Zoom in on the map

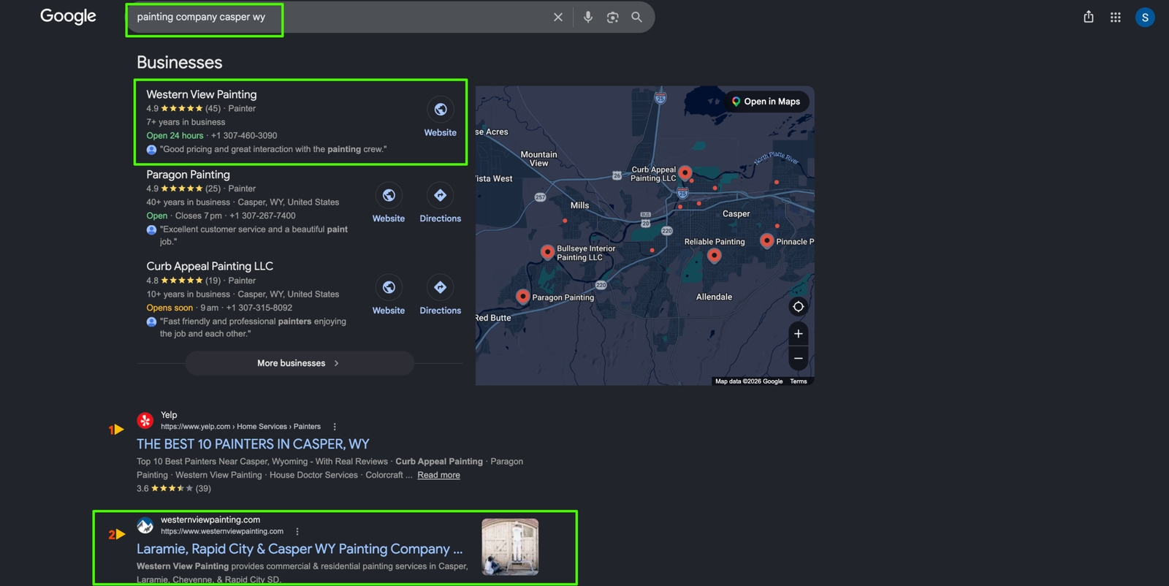(799, 334)
